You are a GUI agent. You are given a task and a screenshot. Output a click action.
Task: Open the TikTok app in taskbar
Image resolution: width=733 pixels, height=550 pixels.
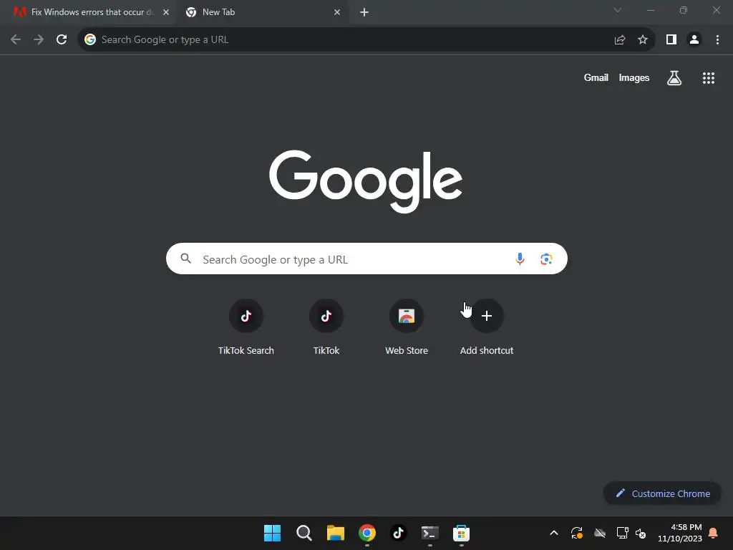tap(398, 533)
